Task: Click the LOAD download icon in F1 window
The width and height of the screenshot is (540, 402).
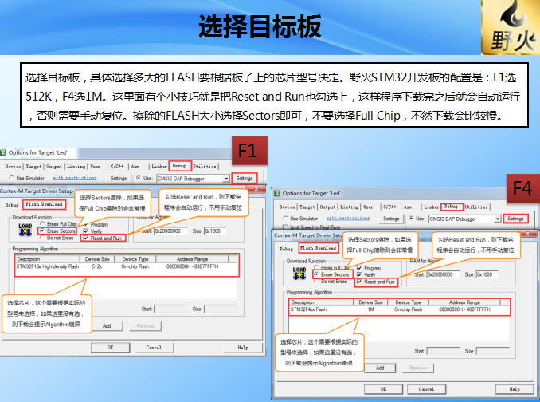Action: click(x=25, y=230)
